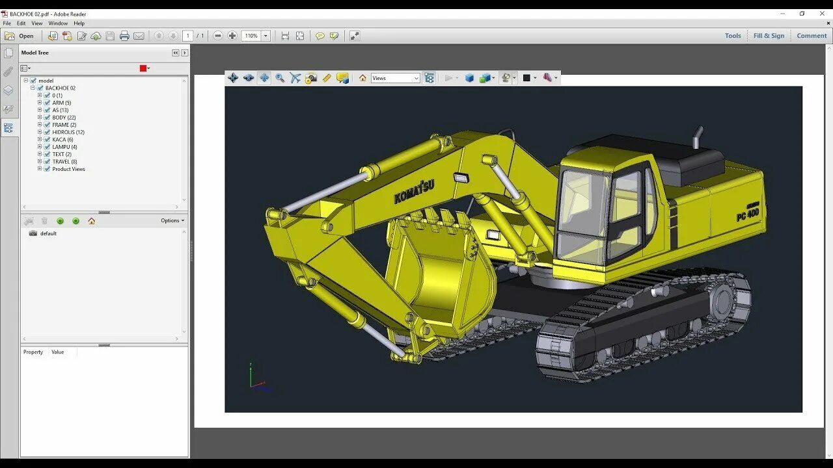Open the Tools pane
The image size is (833, 468).
pyautogui.click(x=733, y=36)
